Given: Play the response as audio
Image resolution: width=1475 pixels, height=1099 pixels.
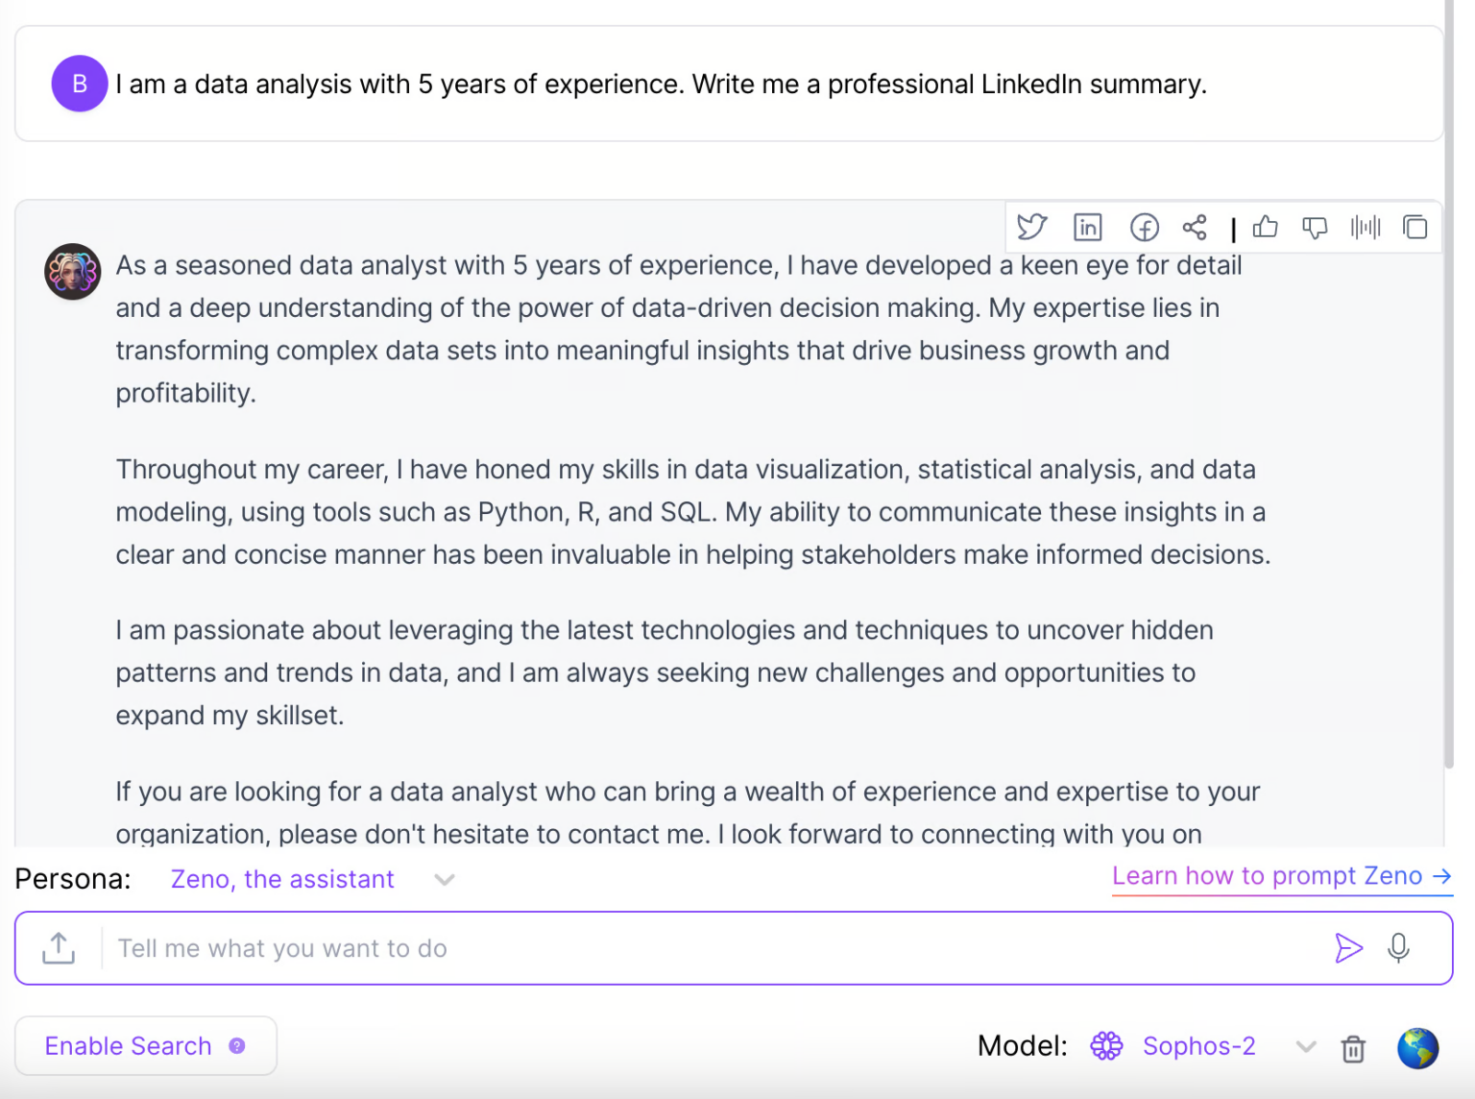Looking at the screenshot, I should (1365, 228).
